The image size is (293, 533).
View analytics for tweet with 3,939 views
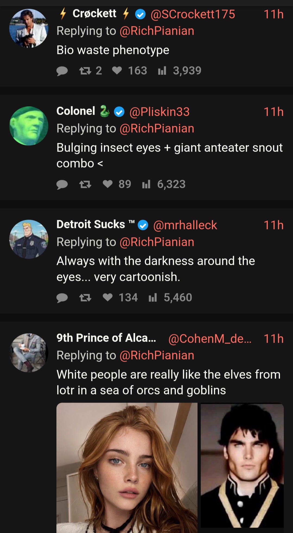pos(162,71)
